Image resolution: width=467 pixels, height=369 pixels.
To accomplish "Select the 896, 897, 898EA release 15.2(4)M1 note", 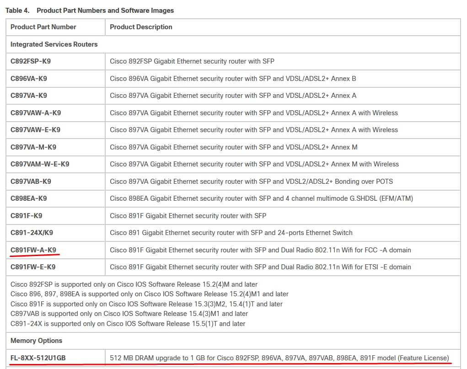I will click(x=150, y=294).
